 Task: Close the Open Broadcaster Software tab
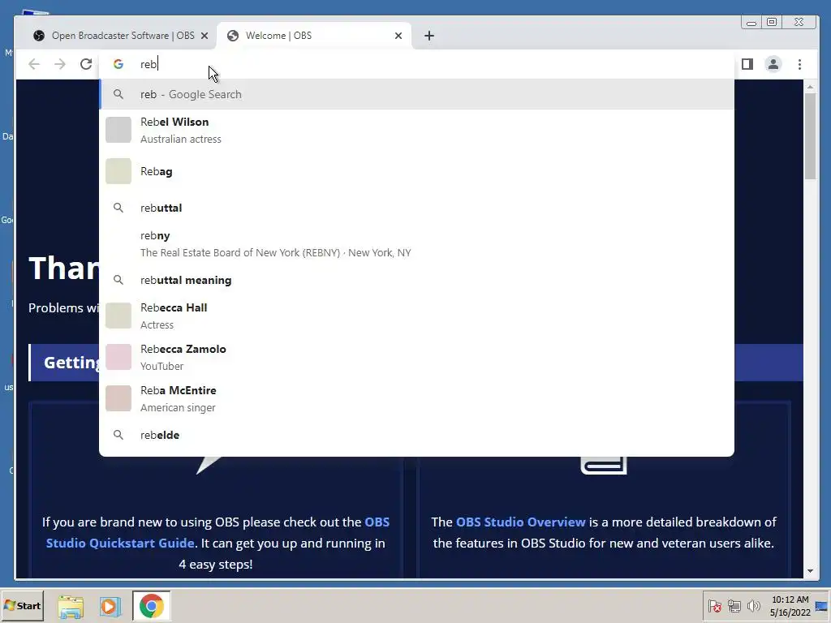[205, 36]
